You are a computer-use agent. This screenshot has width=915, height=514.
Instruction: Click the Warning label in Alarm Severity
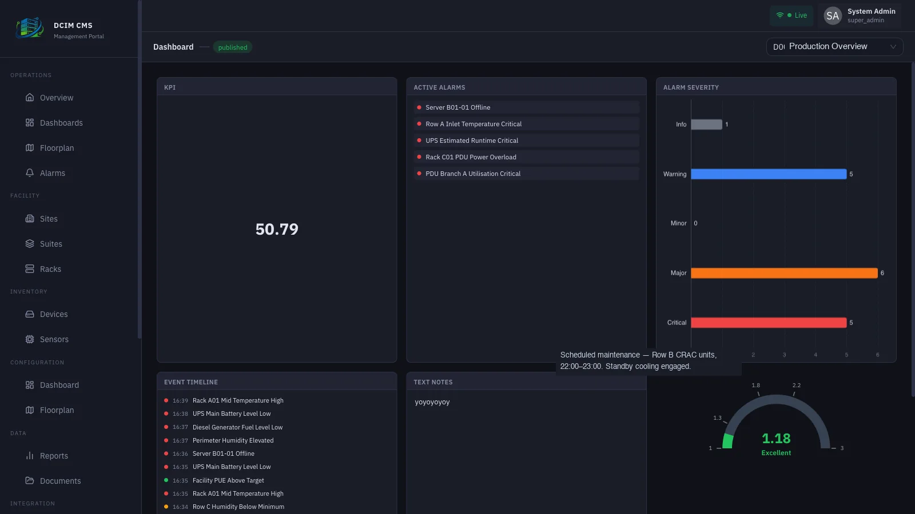click(x=675, y=174)
